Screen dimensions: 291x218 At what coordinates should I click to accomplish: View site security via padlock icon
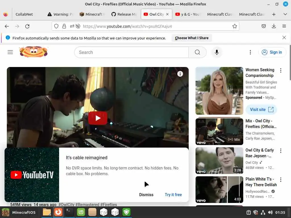click(x=64, y=26)
